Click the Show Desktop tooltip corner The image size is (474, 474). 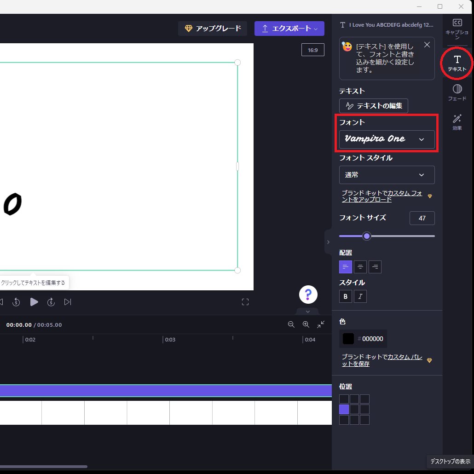[450, 461]
